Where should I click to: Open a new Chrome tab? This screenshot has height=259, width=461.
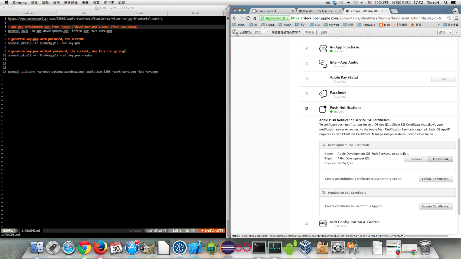[x=394, y=11]
